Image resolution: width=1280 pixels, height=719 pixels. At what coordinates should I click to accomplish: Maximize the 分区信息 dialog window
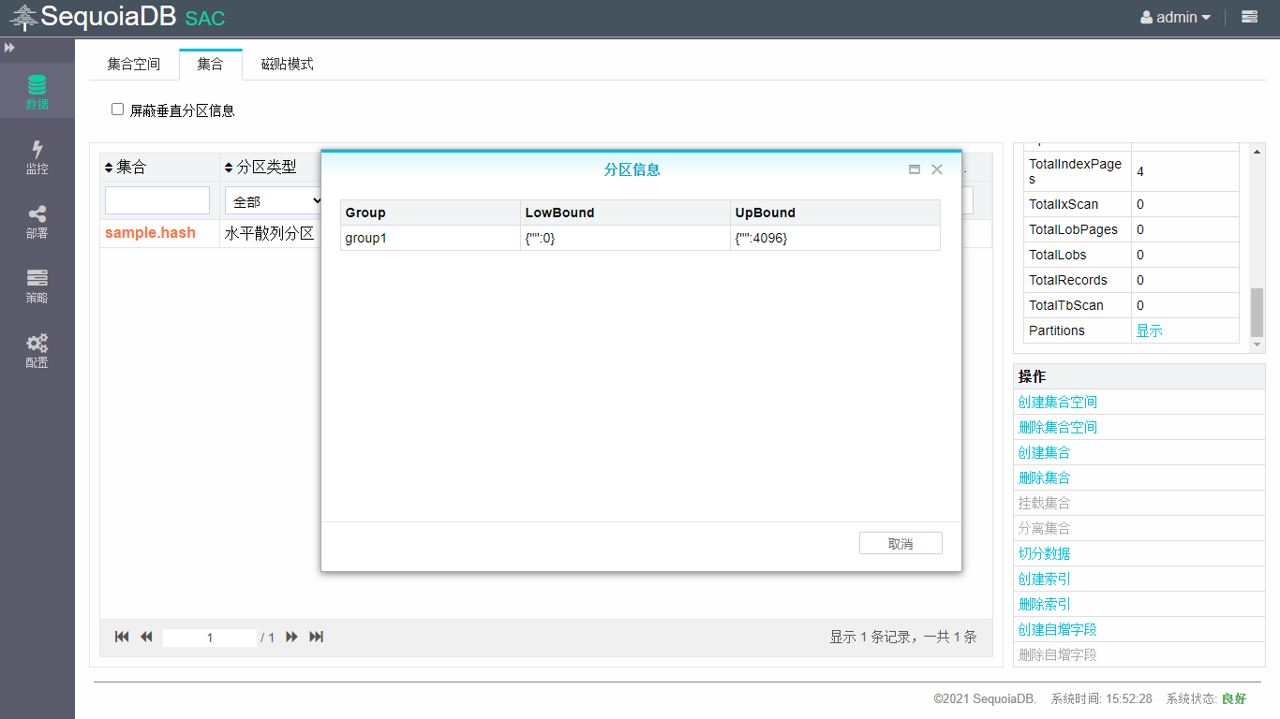pos(915,169)
